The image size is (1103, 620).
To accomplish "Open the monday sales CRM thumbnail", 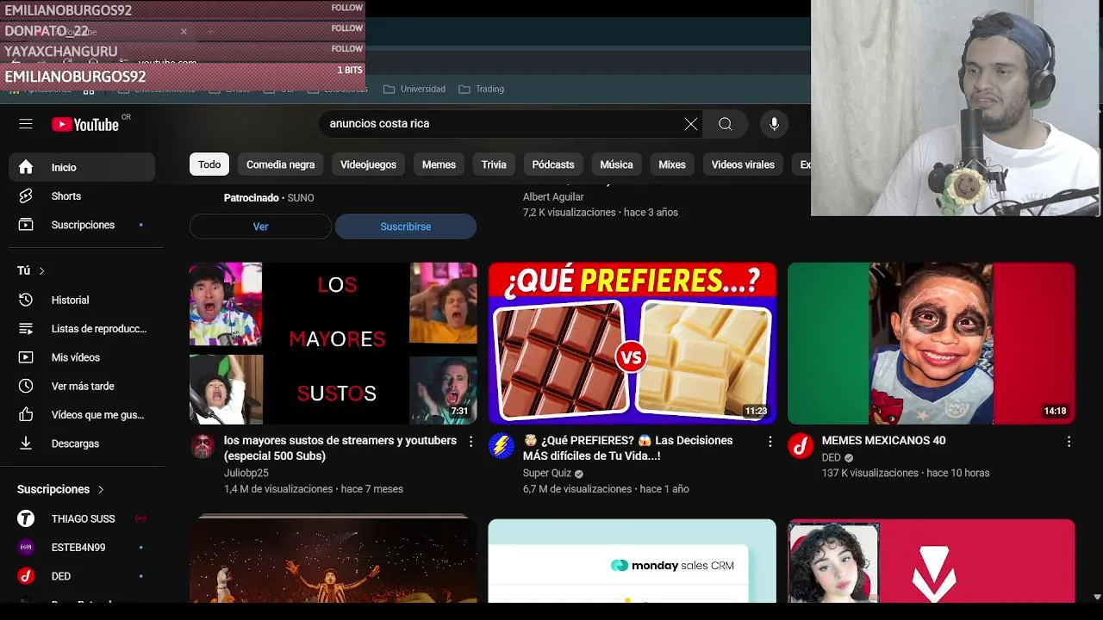I will (x=633, y=561).
